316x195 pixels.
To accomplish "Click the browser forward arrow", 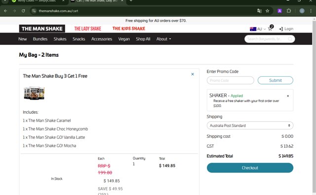I will [x=14, y=11].
